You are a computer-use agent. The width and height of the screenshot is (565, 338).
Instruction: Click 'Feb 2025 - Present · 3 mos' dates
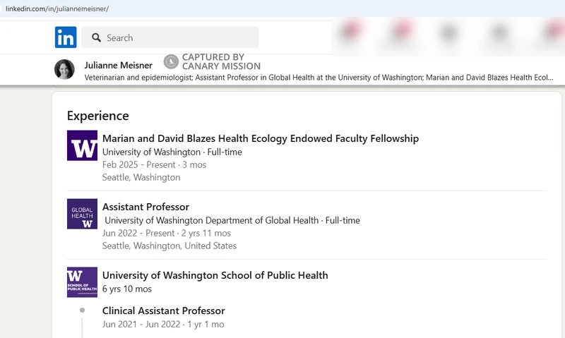coord(154,164)
